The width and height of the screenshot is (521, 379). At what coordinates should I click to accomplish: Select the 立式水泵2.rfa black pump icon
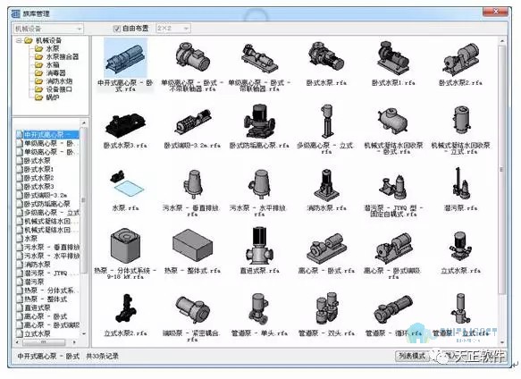[126, 308]
